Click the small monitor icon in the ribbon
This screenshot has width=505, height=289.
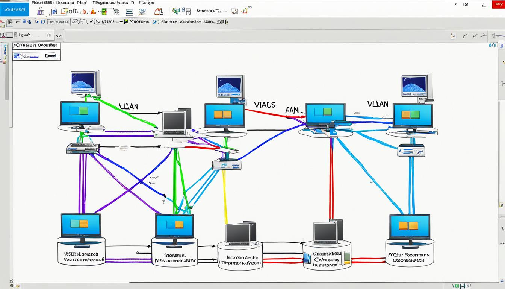[234, 12]
